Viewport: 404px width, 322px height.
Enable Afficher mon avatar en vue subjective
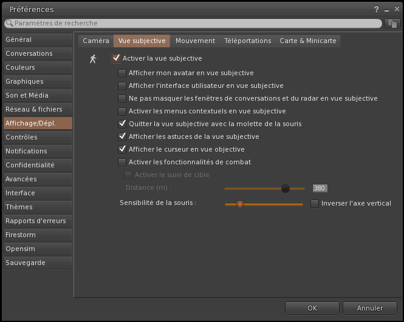pyautogui.click(x=122, y=73)
